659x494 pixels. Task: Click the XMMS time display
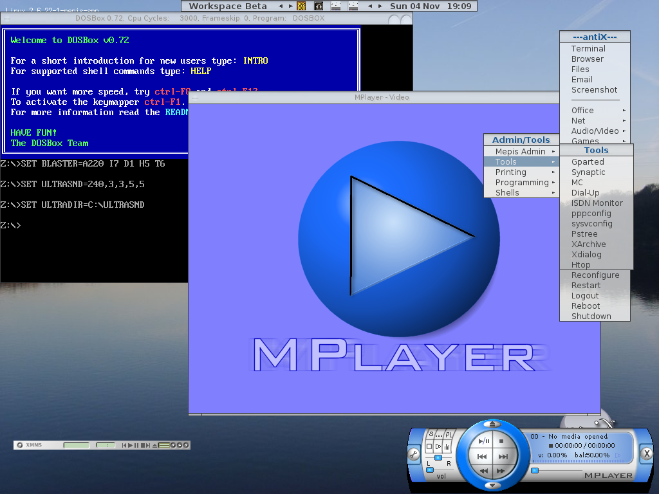(x=106, y=445)
